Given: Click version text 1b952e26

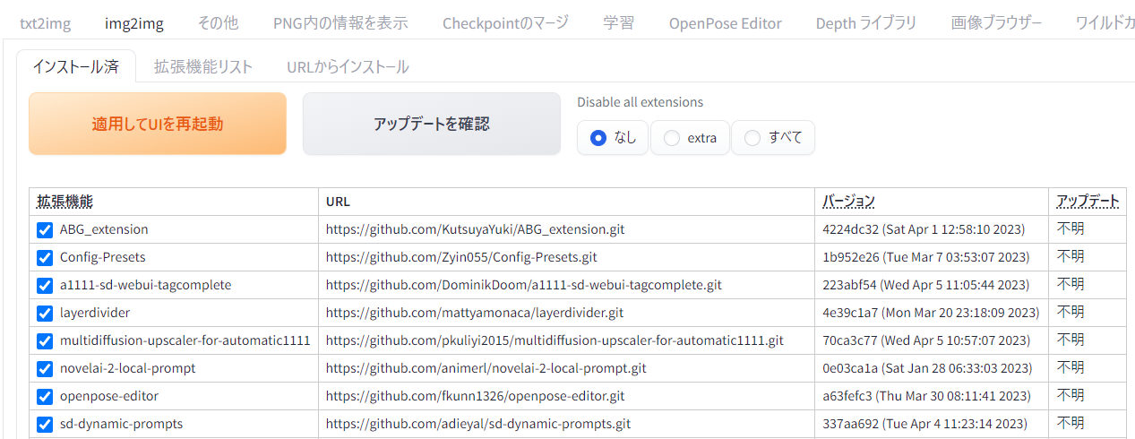Looking at the screenshot, I should click(x=851, y=257).
